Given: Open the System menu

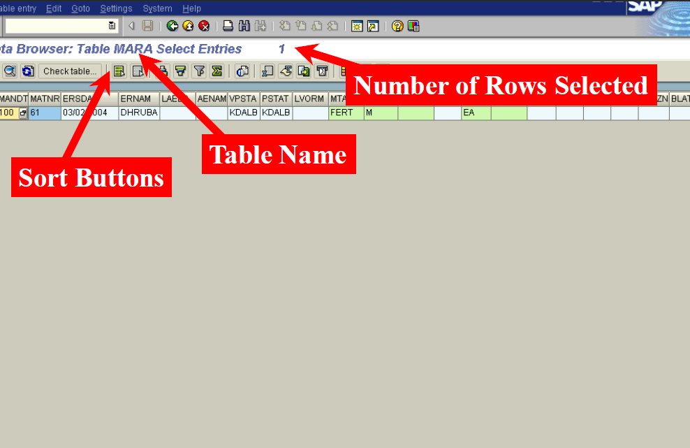Looking at the screenshot, I should (x=157, y=8).
